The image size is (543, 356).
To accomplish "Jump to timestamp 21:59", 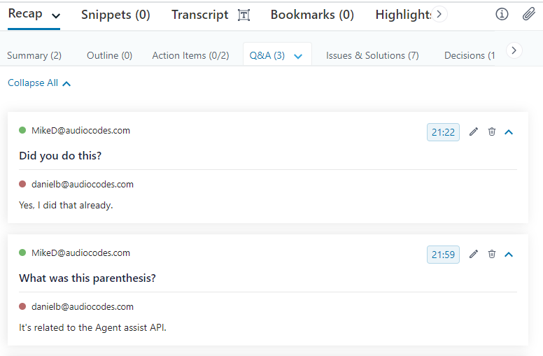I will (x=443, y=255).
